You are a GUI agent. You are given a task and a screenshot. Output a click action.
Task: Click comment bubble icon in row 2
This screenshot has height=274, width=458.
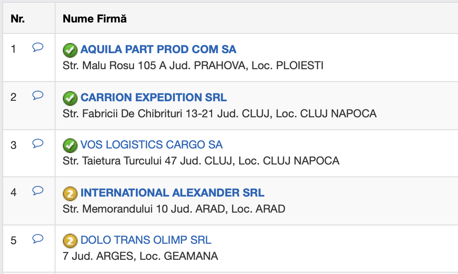[x=38, y=95]
